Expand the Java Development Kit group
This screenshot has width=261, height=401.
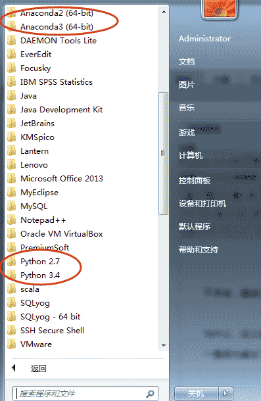point(82,110)
